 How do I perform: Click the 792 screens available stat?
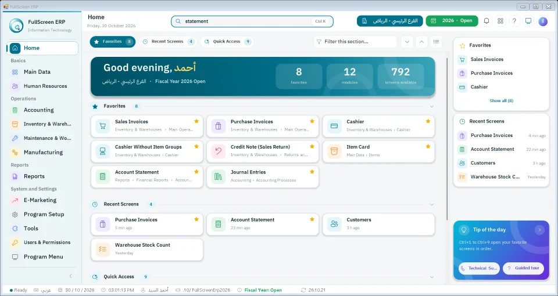tap(400, 76)
